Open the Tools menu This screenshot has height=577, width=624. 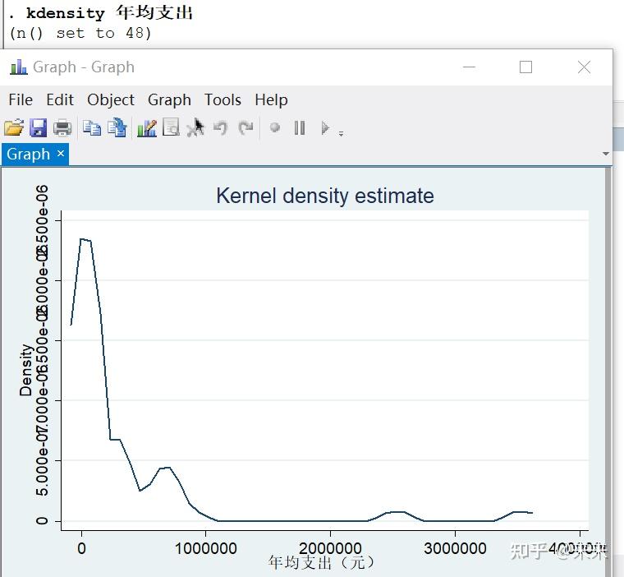click(x=223, y=99)
